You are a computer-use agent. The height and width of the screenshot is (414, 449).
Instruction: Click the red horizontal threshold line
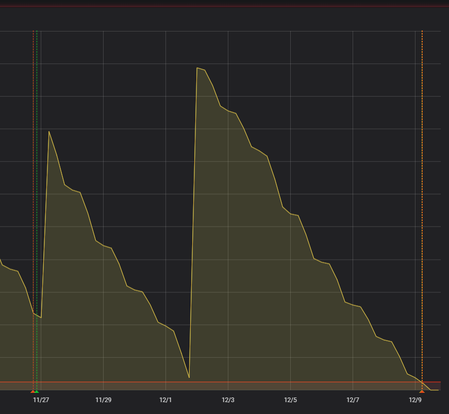[x=222, y=382]
